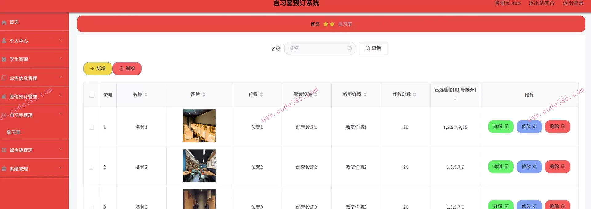Open the thumbnail image for 名称2
Viewport: 591px width, 209px height.
pos(199,166)
